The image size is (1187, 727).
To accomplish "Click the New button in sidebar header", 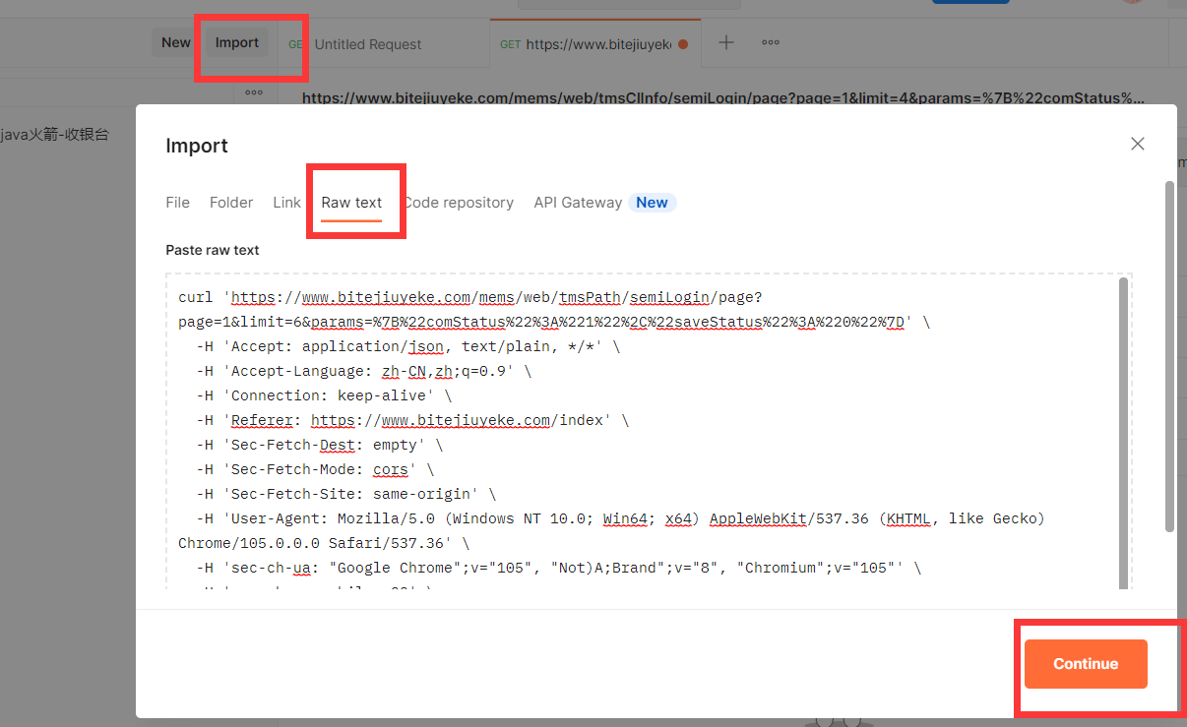I will [176, 42].
